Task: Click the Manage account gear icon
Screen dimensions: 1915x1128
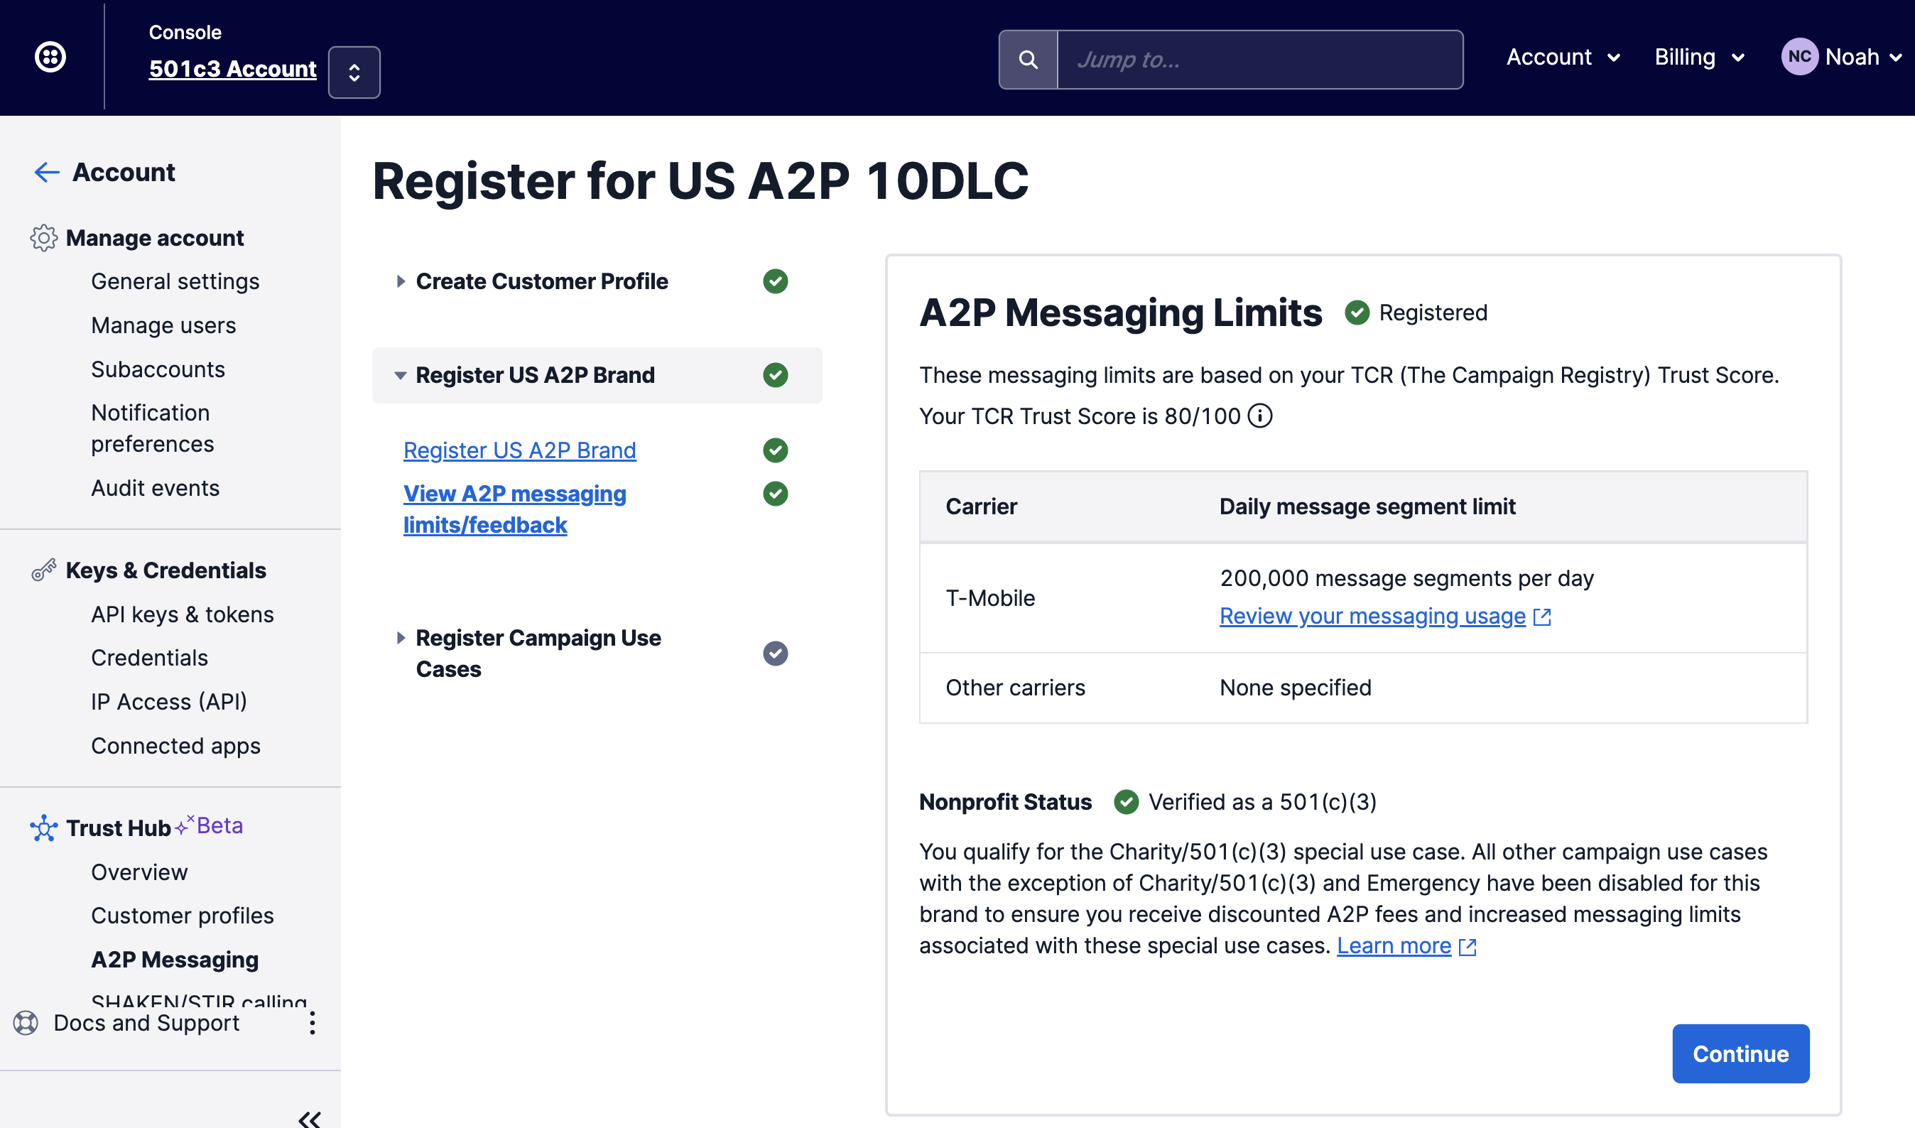Action: (45, 238)
